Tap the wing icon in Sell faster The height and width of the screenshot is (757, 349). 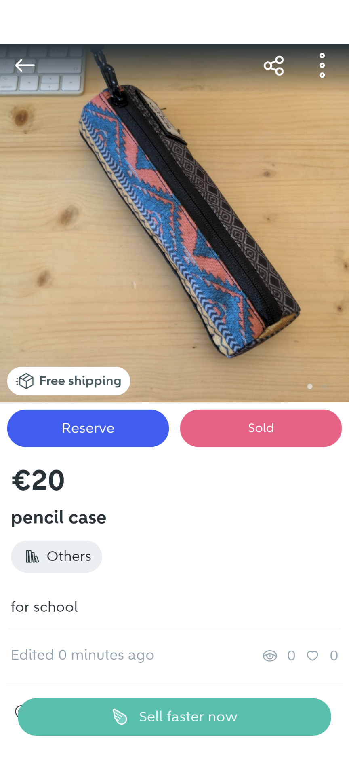[120, 717]
